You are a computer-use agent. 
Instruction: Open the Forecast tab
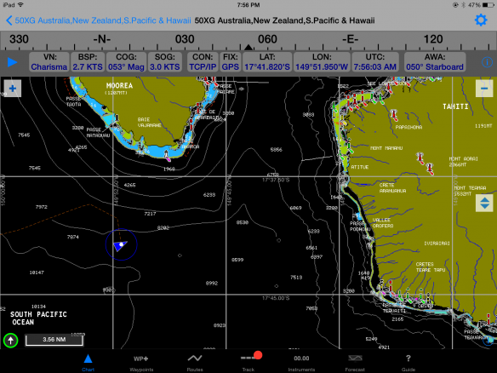coord(355,363)
